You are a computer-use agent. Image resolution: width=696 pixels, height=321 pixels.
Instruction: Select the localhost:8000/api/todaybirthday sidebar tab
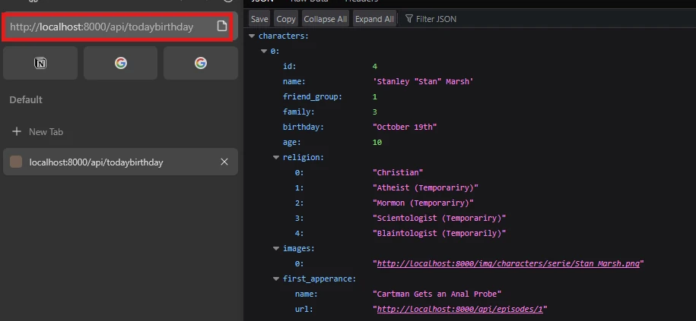(x=121, y=162)
